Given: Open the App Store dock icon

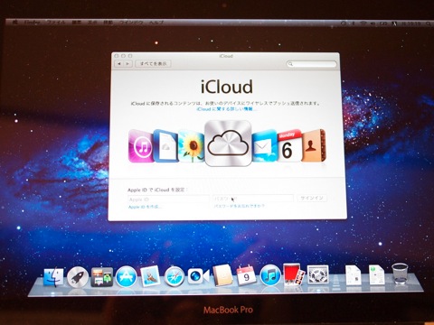Looking at the screenshot, I should click(126, 276).
